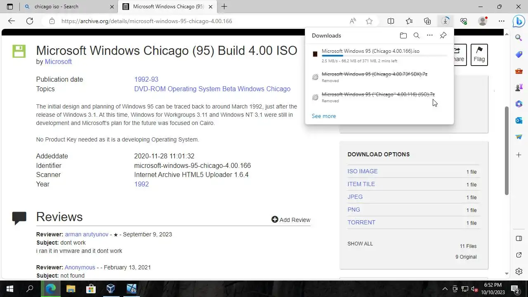Open the tab actions menu icon
The width and height of the screenshot is (528, 297).
[10, 7]
